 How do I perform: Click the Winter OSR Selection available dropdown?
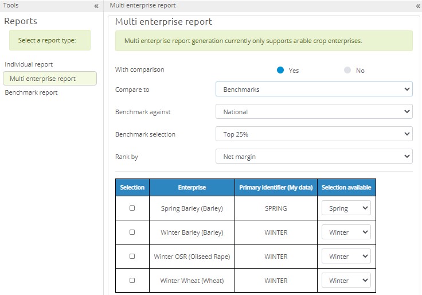pyautogui.click(x=346, y=257)
